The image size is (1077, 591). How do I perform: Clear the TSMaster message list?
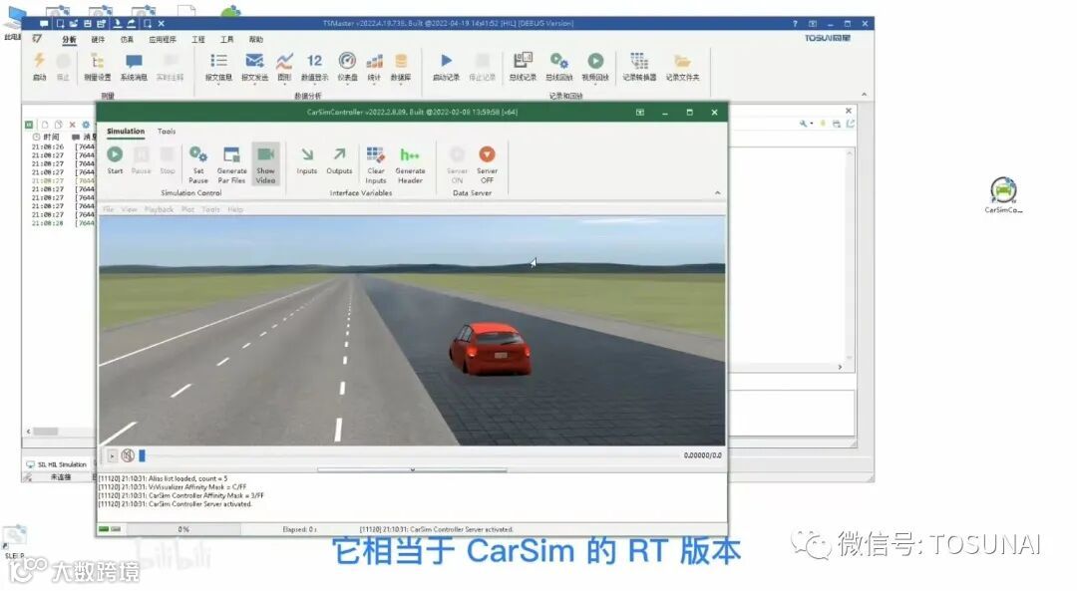(72, 125)
